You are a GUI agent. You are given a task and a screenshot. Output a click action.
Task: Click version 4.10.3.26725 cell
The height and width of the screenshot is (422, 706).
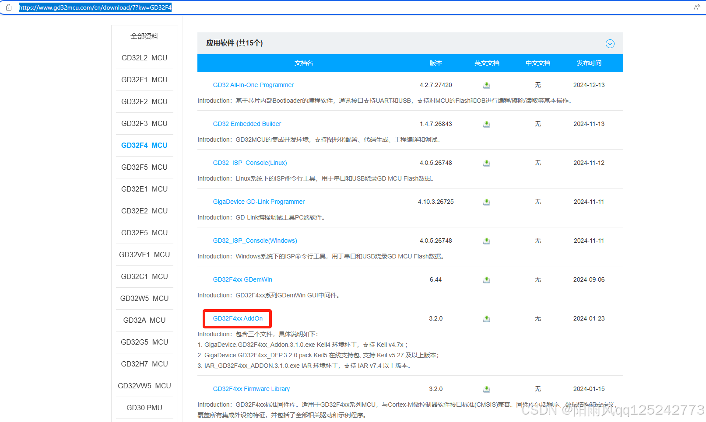pyautogui.click(x=436, y=202)
